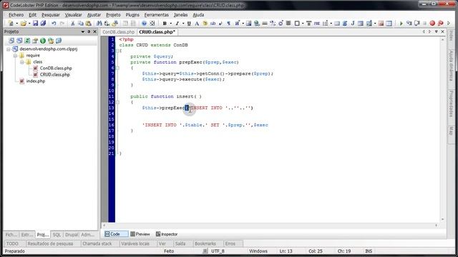Click the Underline U formatting icon
The height and width of the screenshot is (257, 458).
click(x=189, y=24)
